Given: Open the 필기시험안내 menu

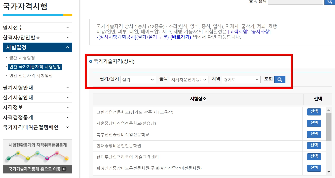Looking at the screenshot, I should click(x=38, y=87).
